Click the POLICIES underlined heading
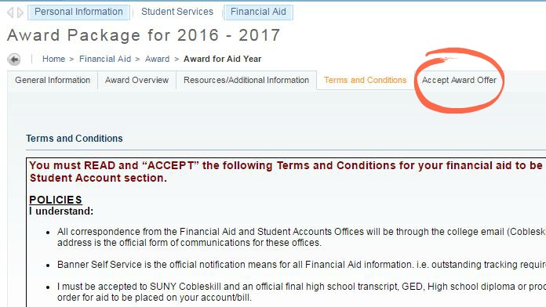 coord(56,200)
